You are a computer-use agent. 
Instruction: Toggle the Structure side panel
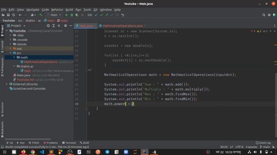pyautogui.click(x=2, y=109)
